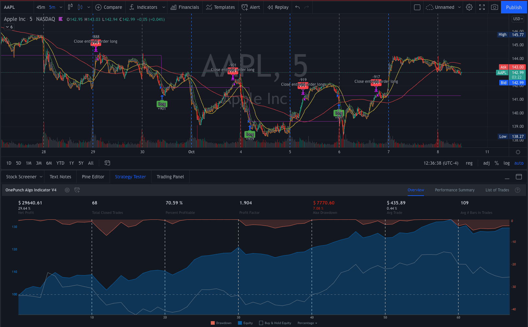Open the AAPL symbol search field

tap(17, 7)
